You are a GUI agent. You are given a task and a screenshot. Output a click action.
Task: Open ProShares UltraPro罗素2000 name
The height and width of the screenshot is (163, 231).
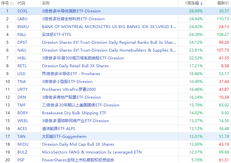pyautogui.click(x=69, y=90)
